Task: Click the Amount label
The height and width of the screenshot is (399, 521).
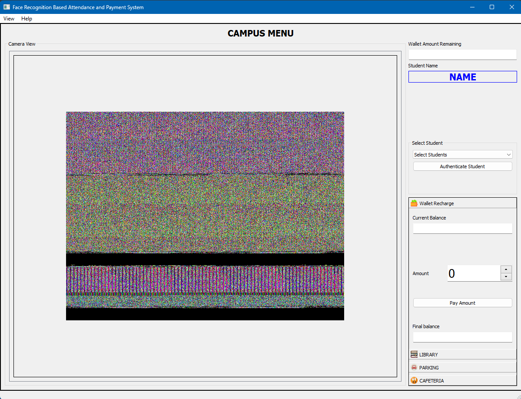Action: [x=421, y=273]
